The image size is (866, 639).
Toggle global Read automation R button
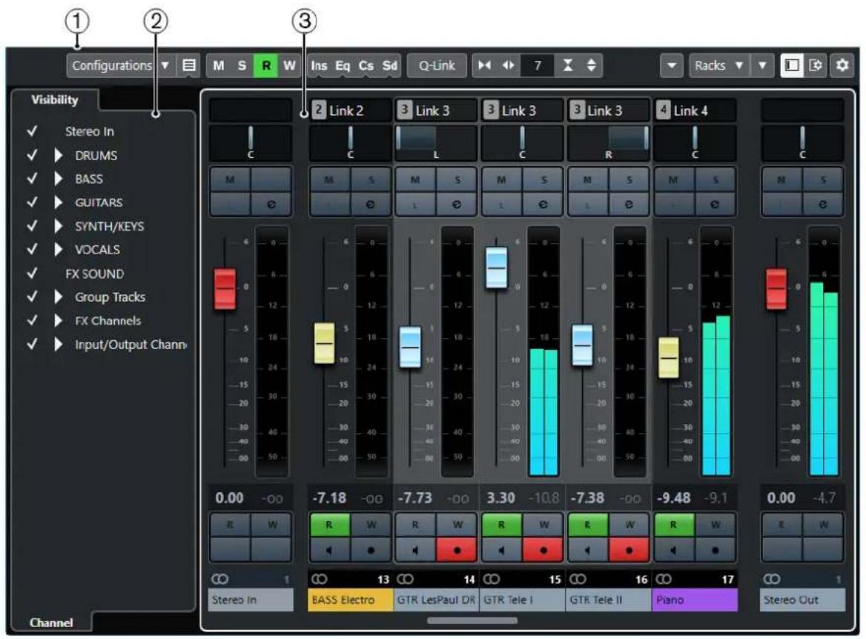(x=265, y=66)
